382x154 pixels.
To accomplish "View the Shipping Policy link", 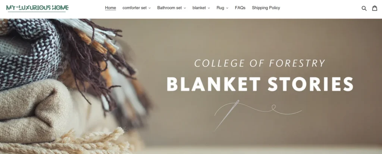I will point(266,8).
